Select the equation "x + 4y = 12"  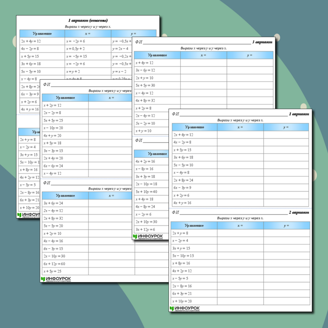coord(144,63)
